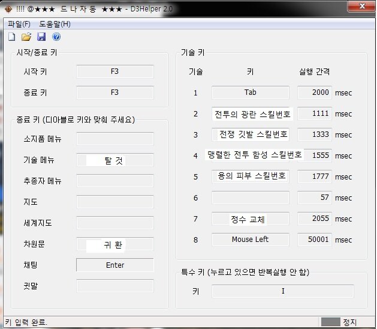The height and width of the screenshot is (329, 377).
Task: Click the 기술 키 group label
Action: [192, 52]
